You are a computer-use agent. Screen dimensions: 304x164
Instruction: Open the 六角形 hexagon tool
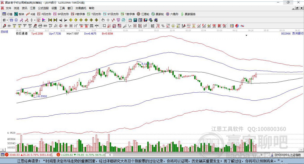(172, 14)
